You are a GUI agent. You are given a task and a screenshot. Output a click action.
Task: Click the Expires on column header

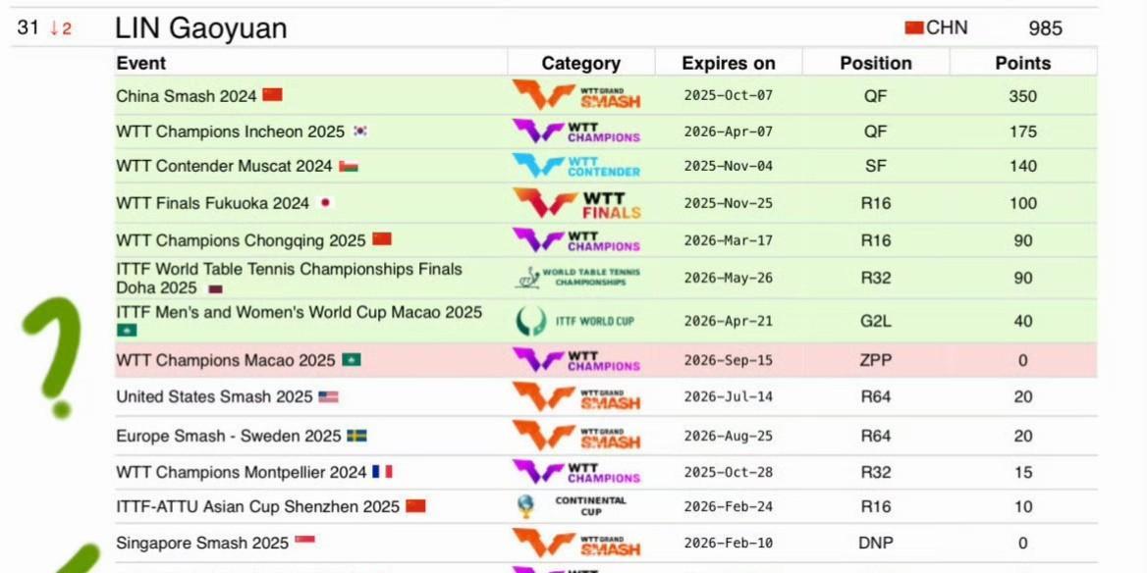click(x=728, y=64)
